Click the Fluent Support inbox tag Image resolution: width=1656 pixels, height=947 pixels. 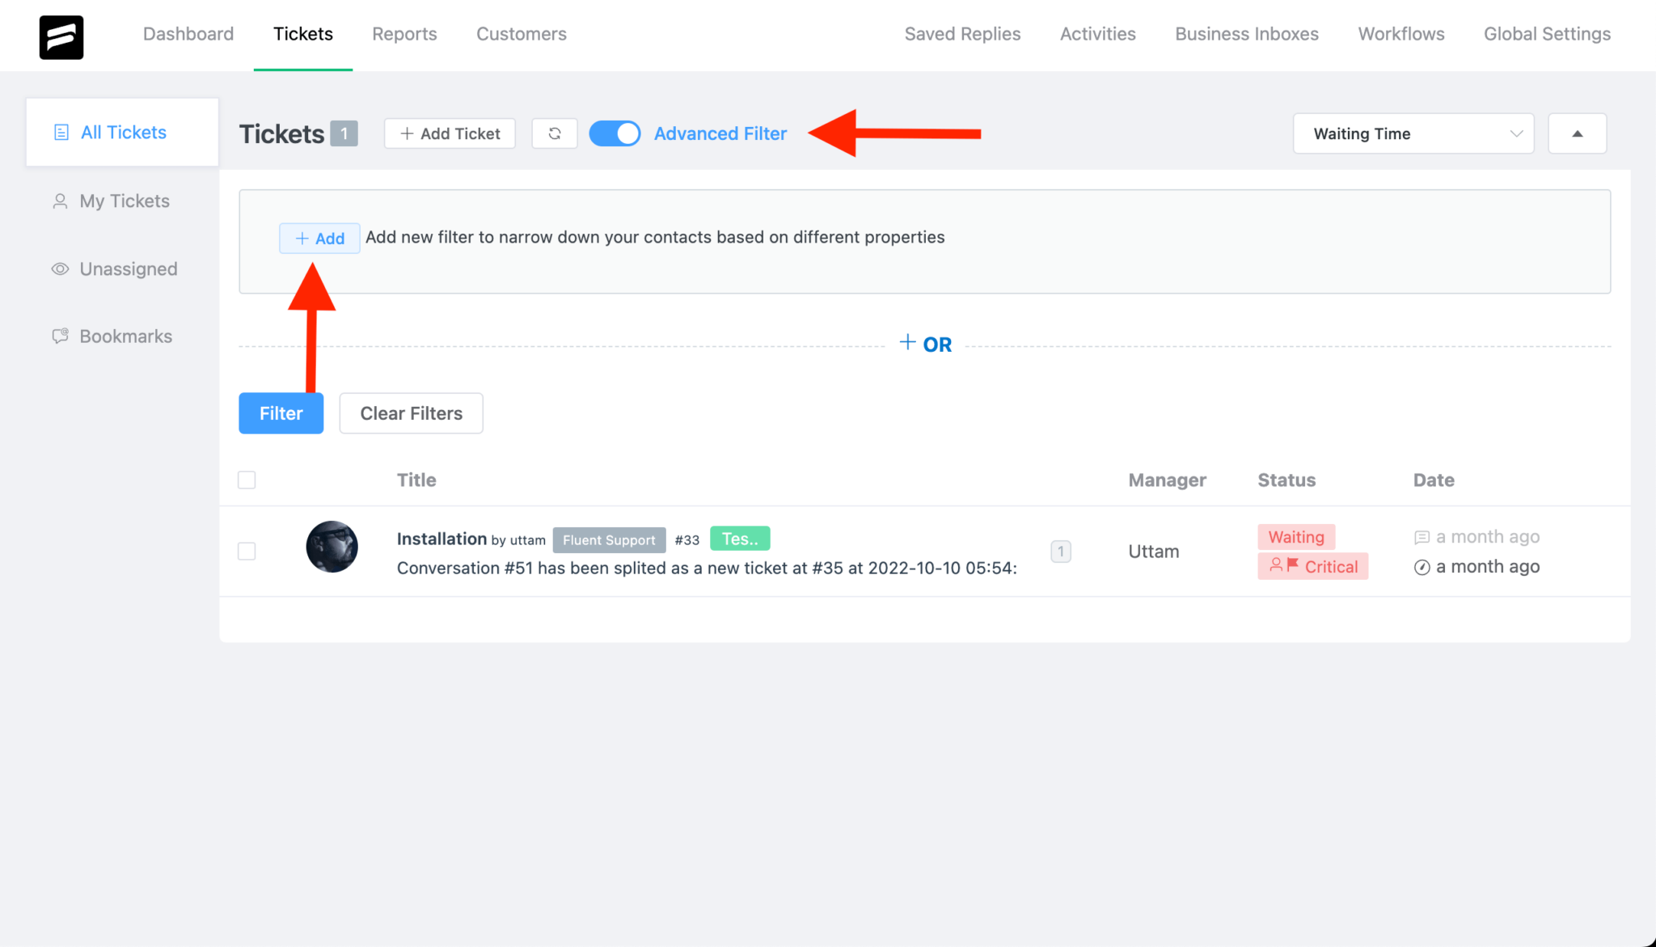coord(609,540)
